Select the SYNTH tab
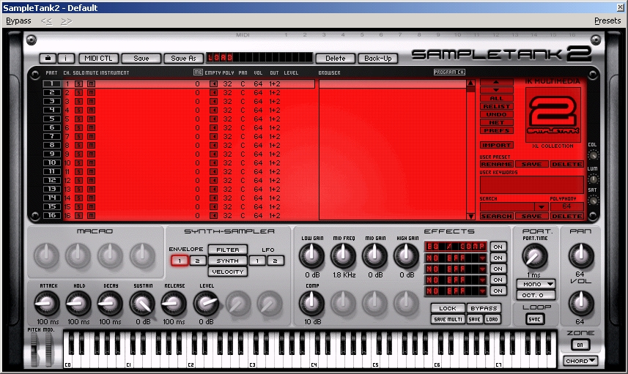628x374 pixels. tap(227, 261)
